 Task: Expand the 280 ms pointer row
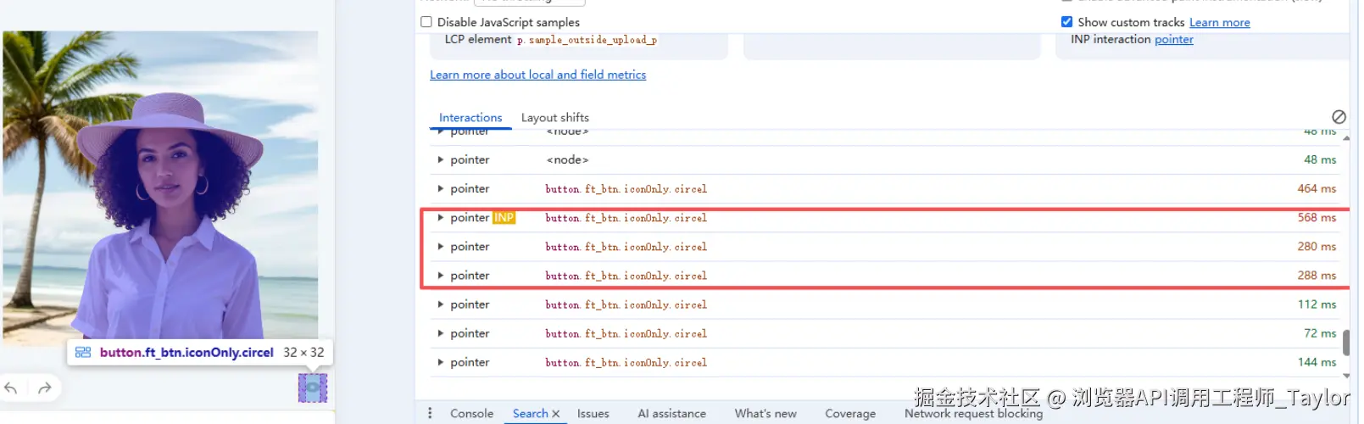tap(440, 247)
